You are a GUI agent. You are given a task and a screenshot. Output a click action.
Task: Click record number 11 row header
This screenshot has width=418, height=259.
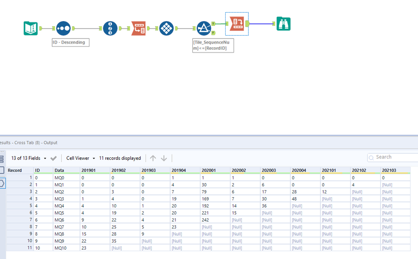[20, 248]
